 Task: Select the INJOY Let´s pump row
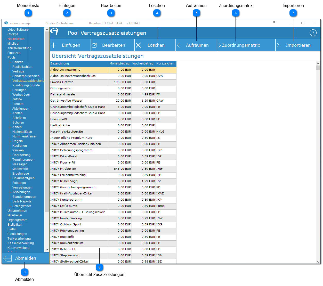pos(113,206)
